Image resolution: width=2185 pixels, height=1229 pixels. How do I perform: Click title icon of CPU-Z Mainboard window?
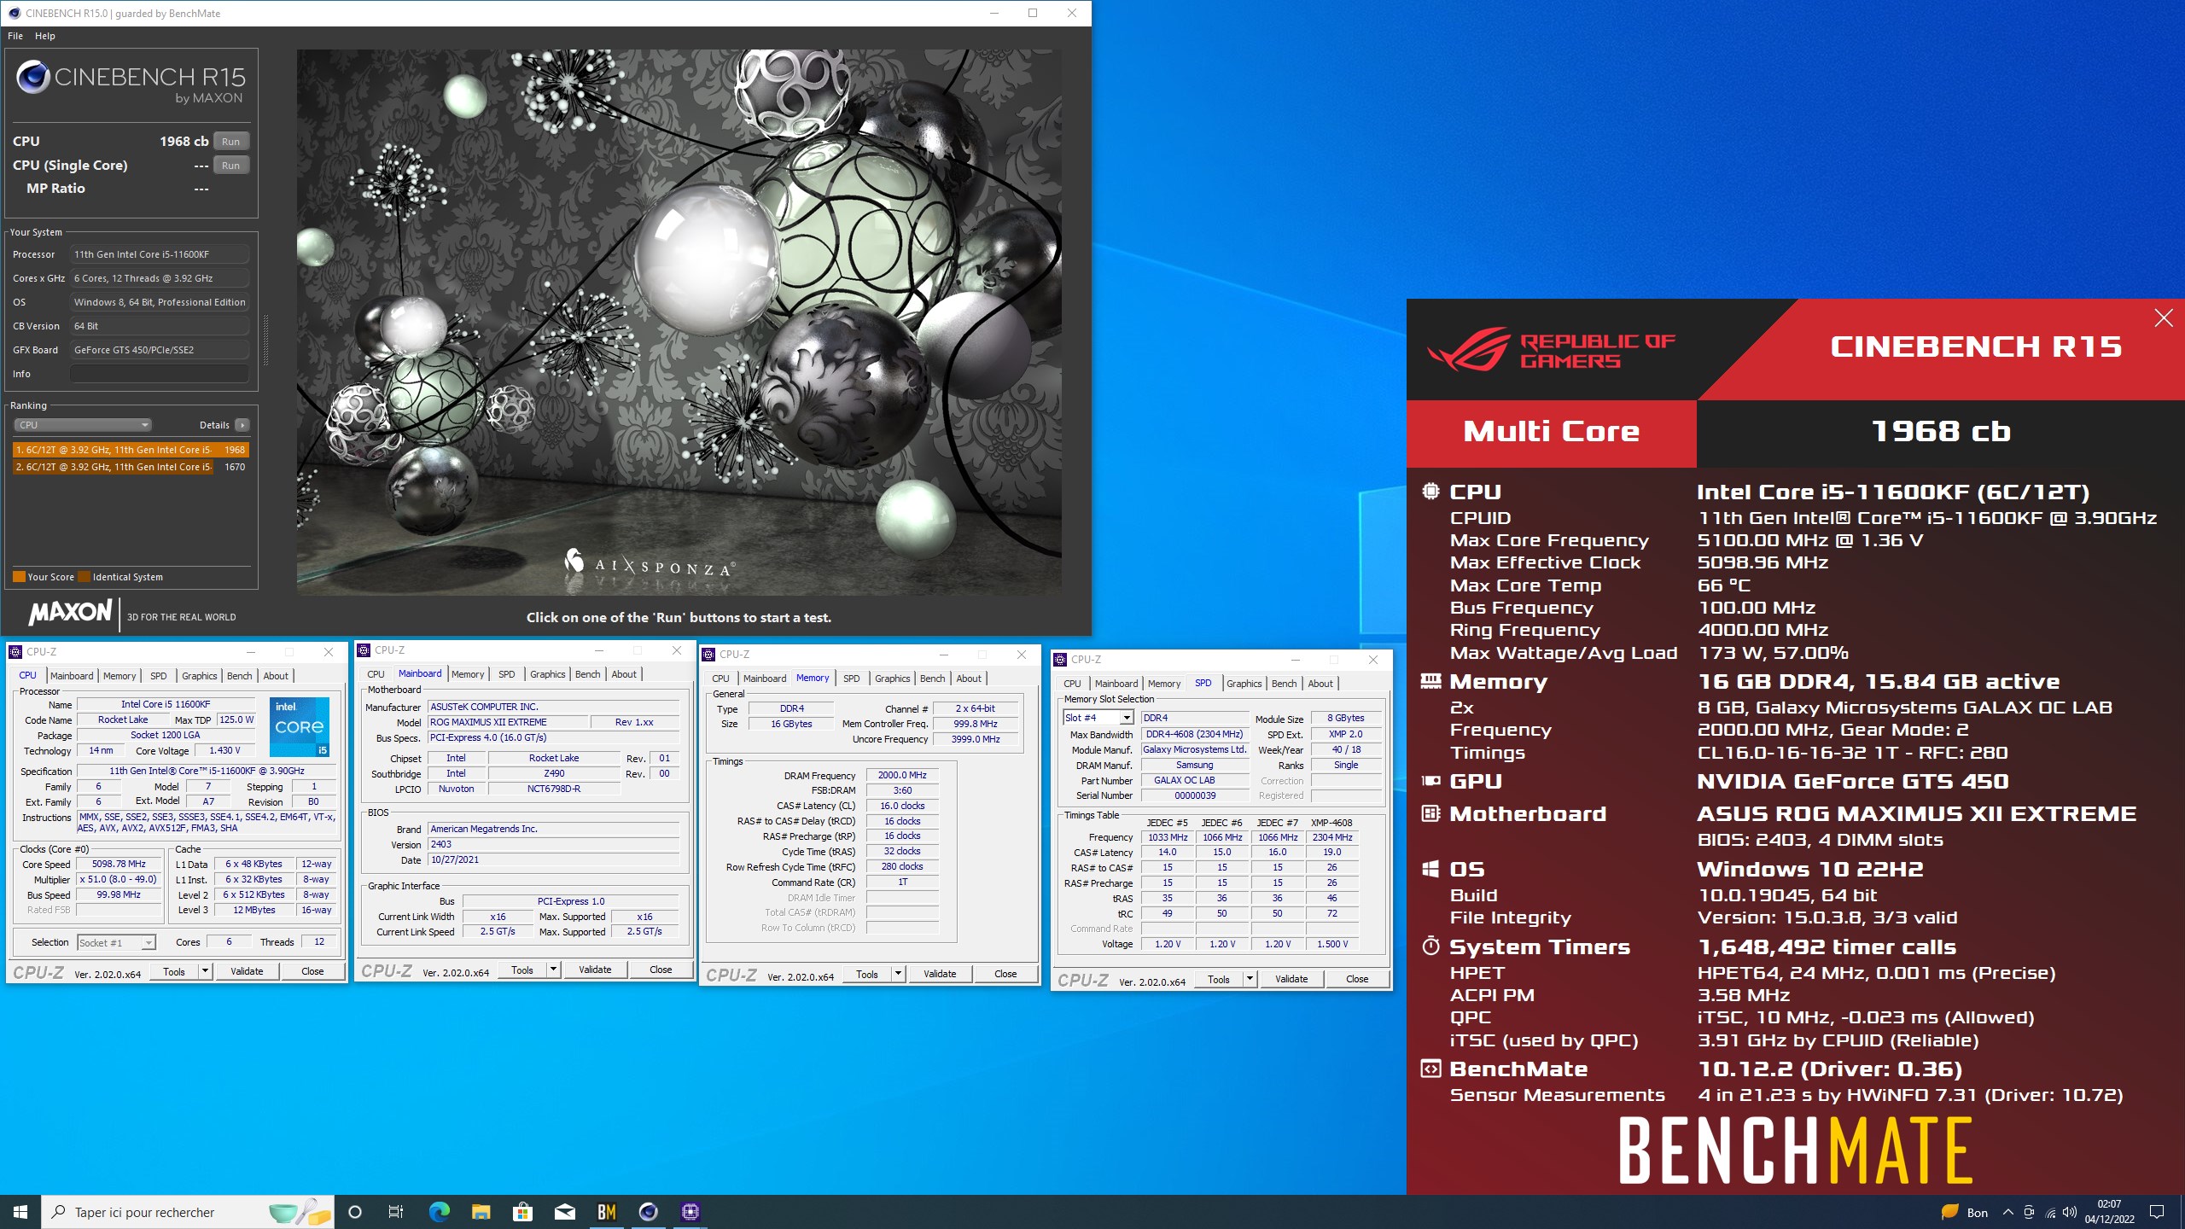pyautogui.click(x=364, y=650)
